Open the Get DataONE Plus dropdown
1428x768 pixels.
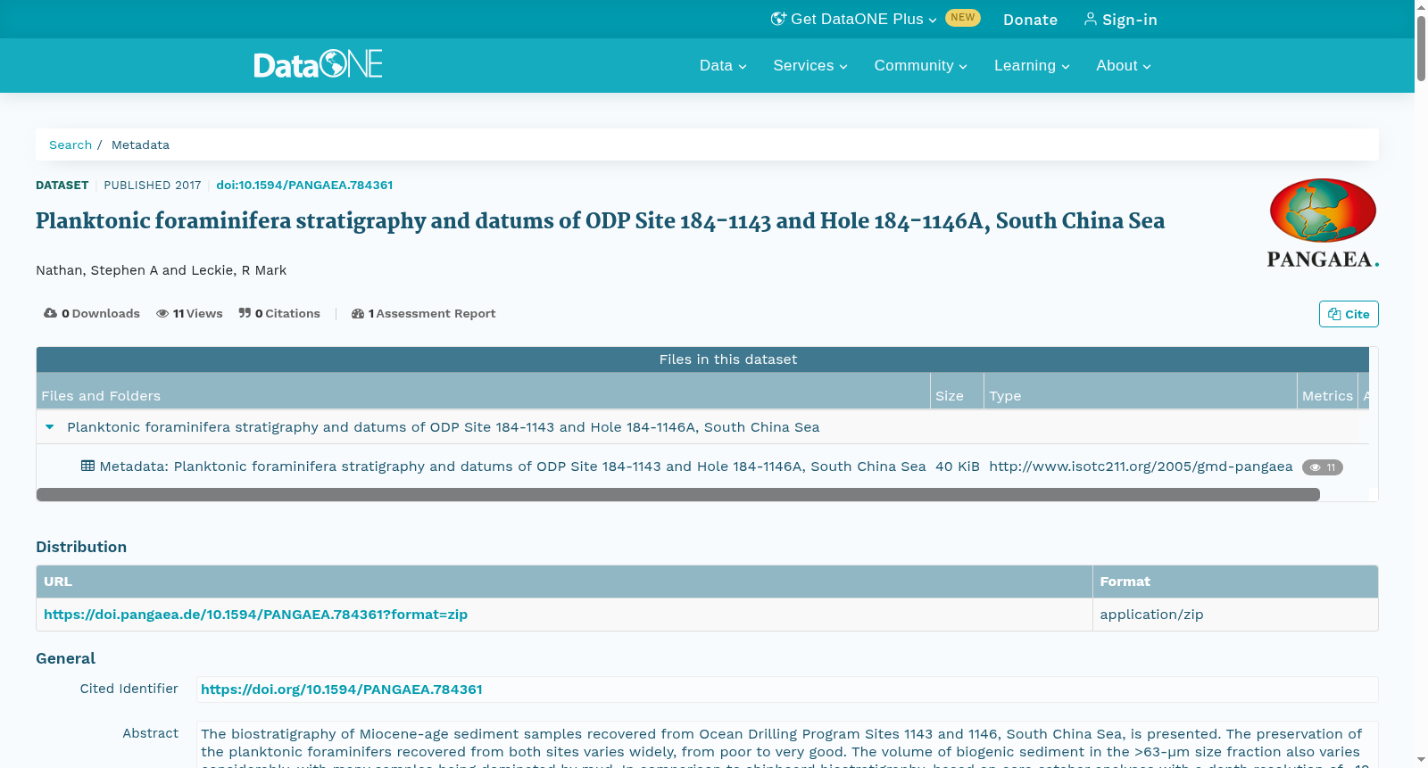[x=854, y=19]
